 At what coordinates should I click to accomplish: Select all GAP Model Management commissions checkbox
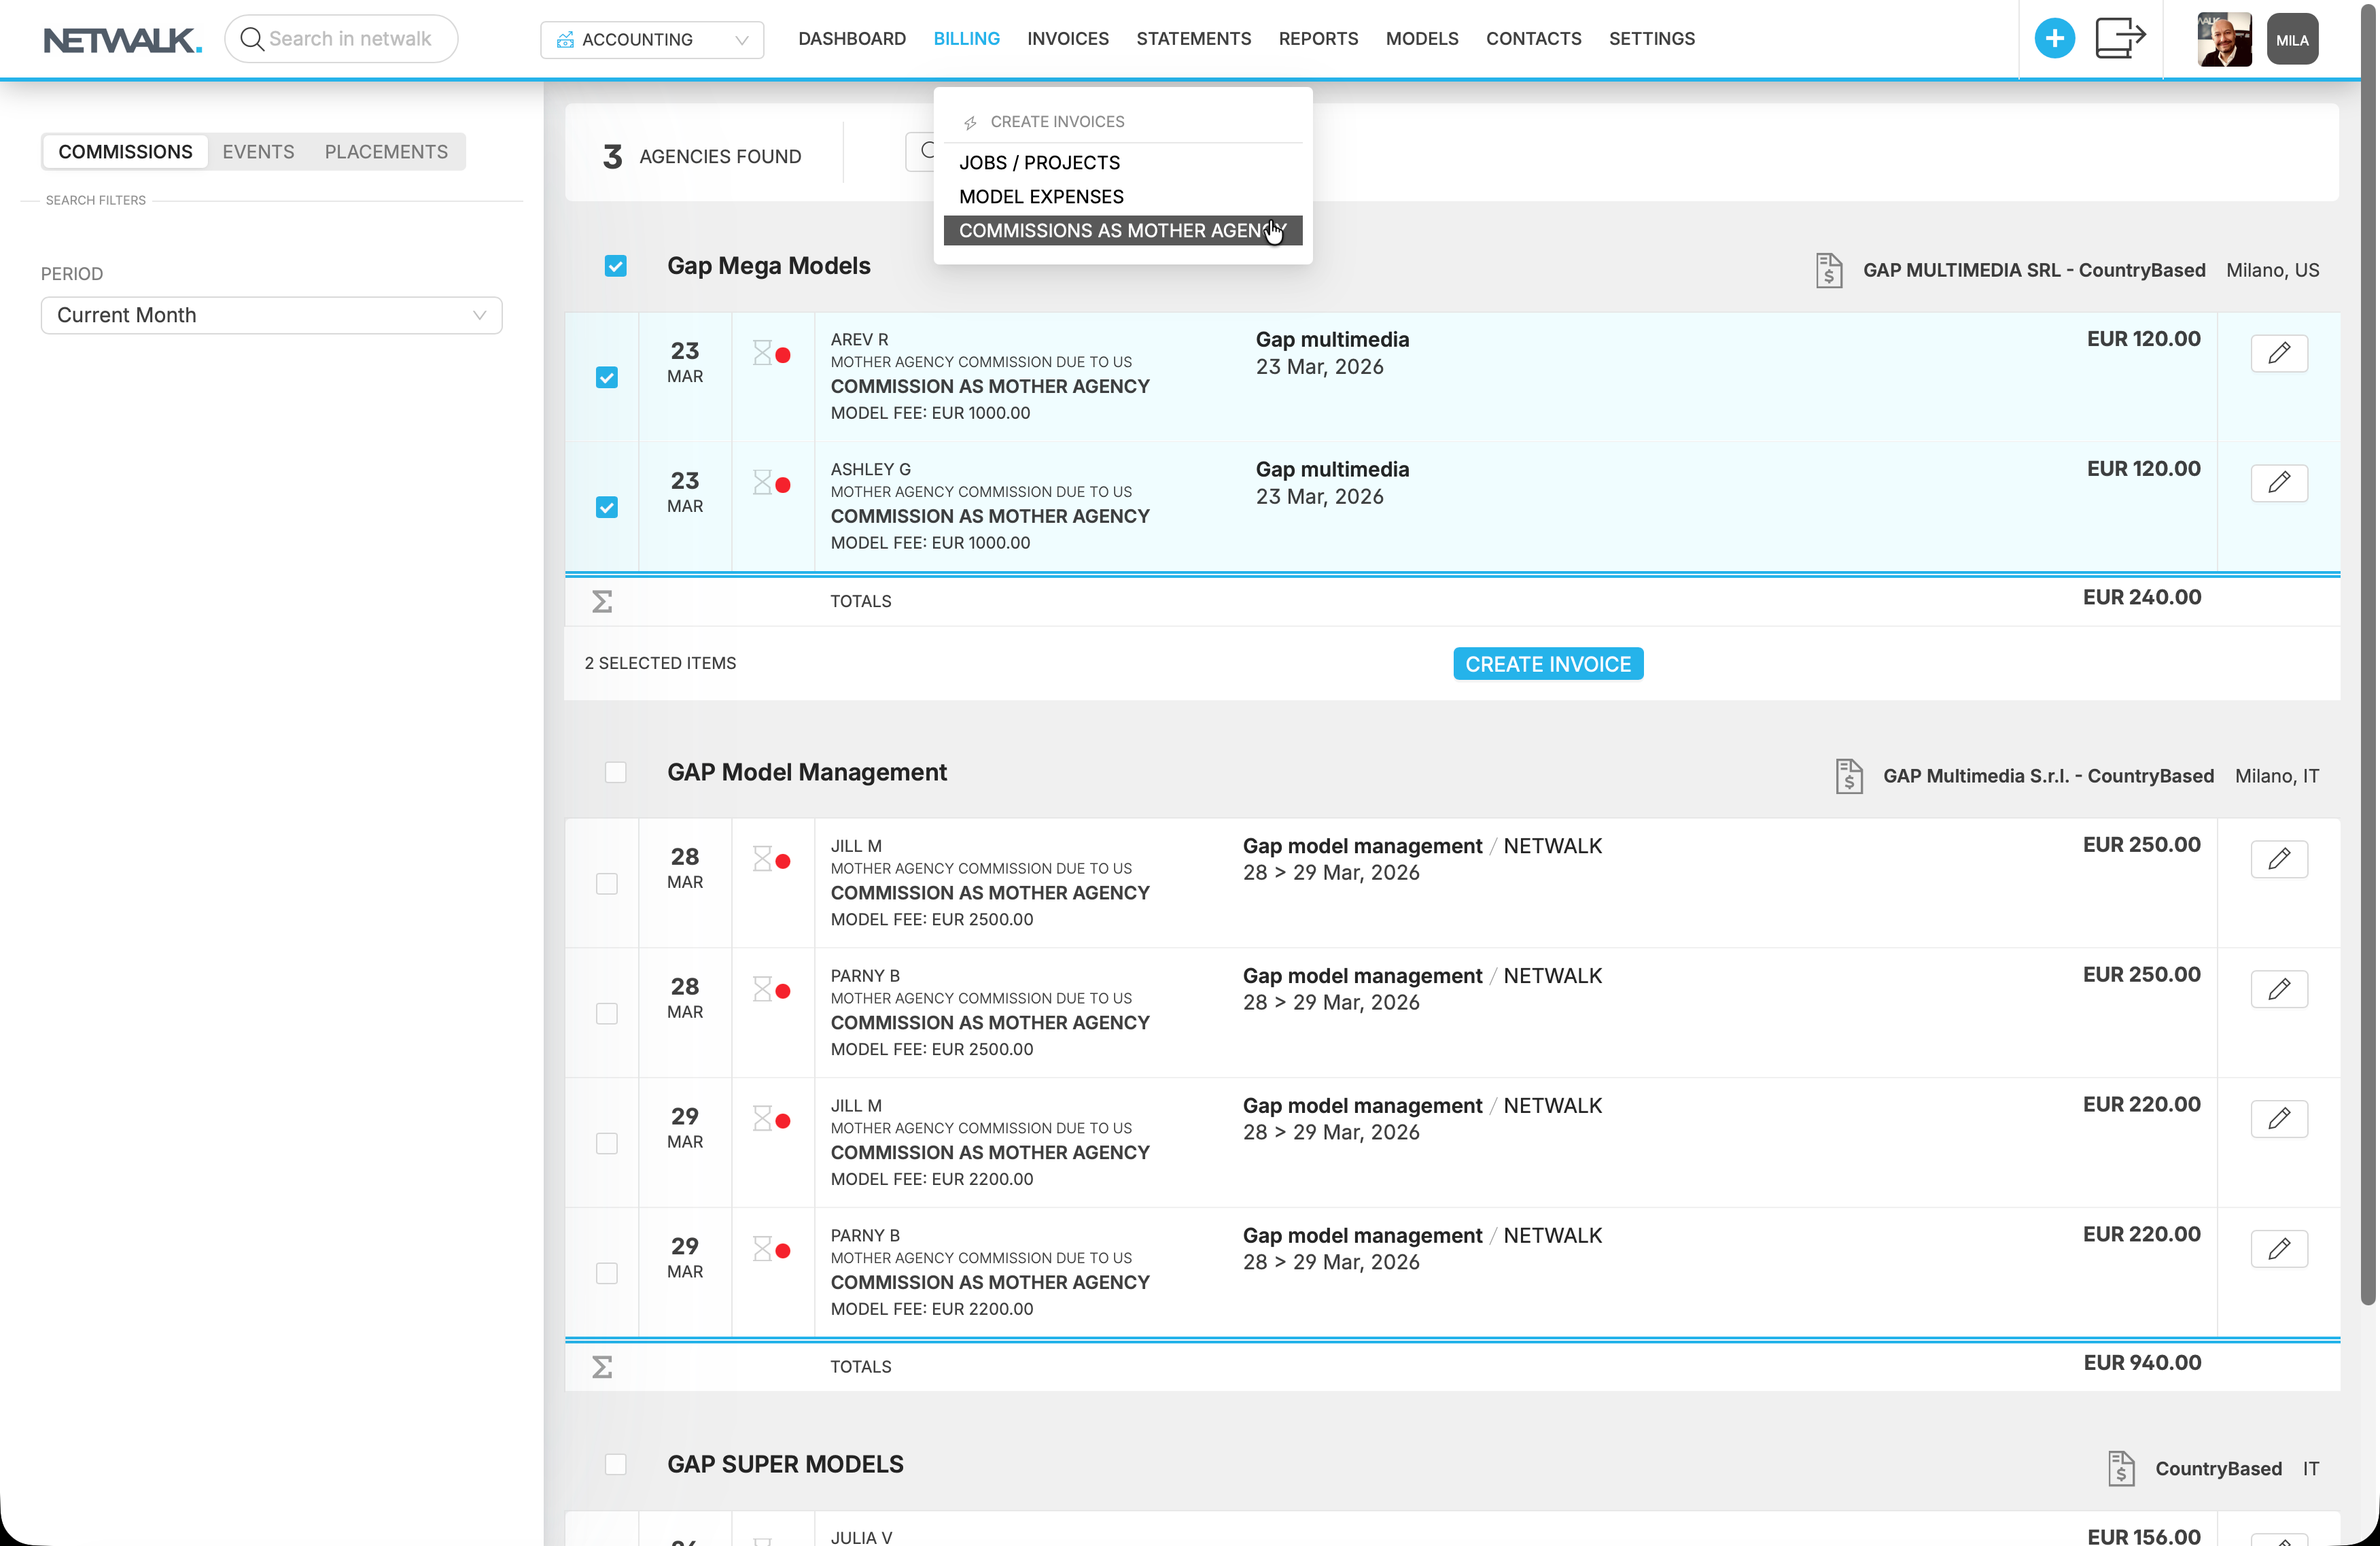click(615, 772)
